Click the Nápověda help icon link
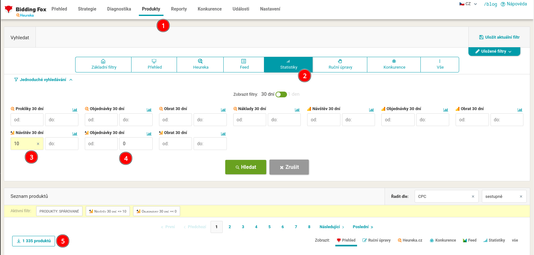534x255 pixels. [514, 4]
